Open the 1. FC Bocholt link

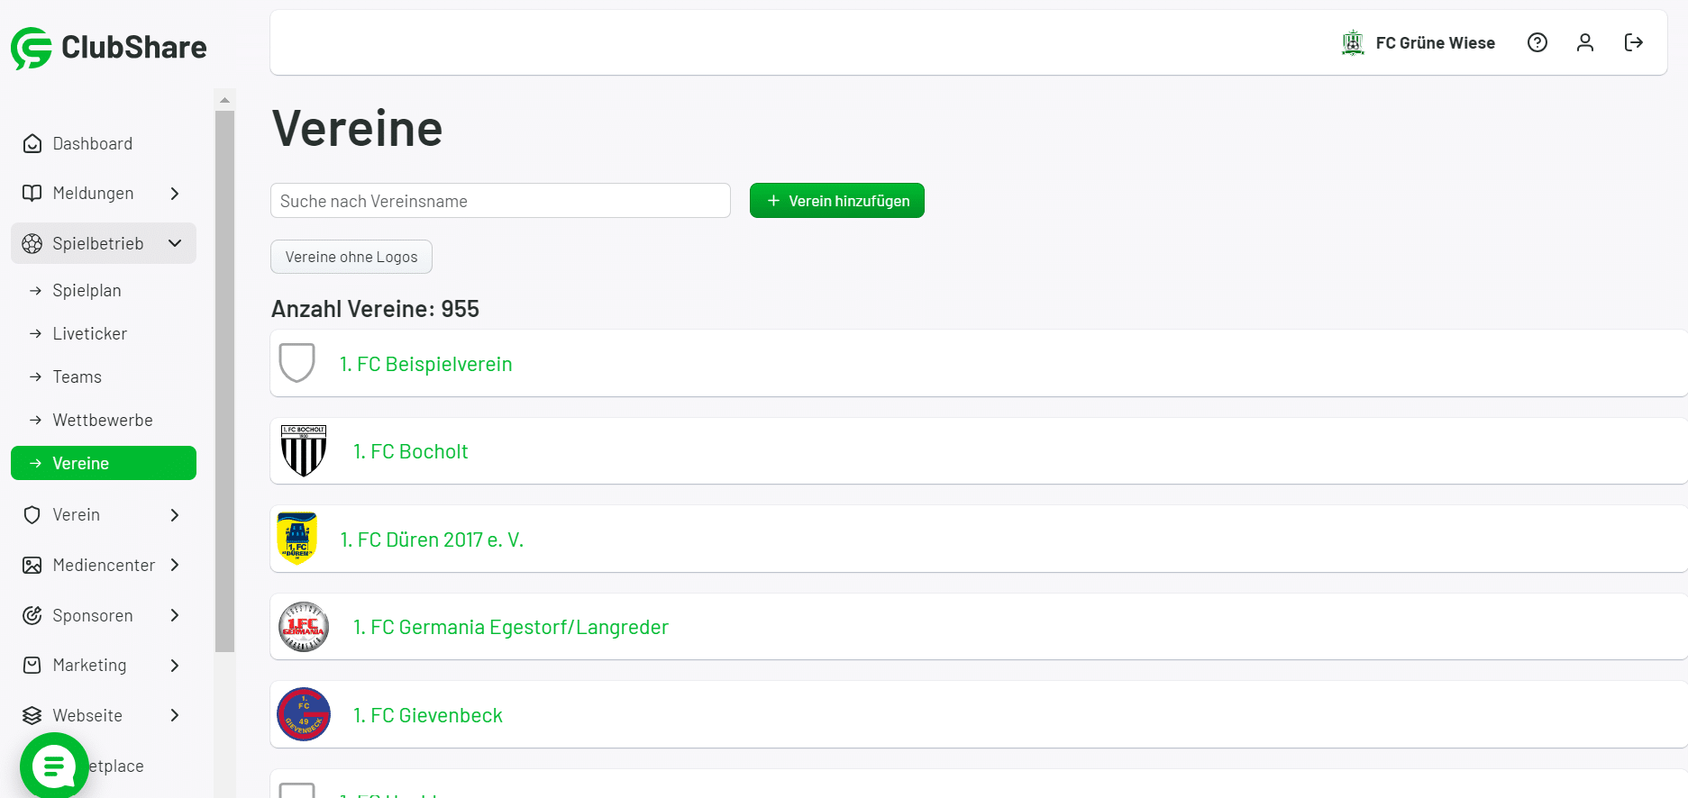coord(411,451)
